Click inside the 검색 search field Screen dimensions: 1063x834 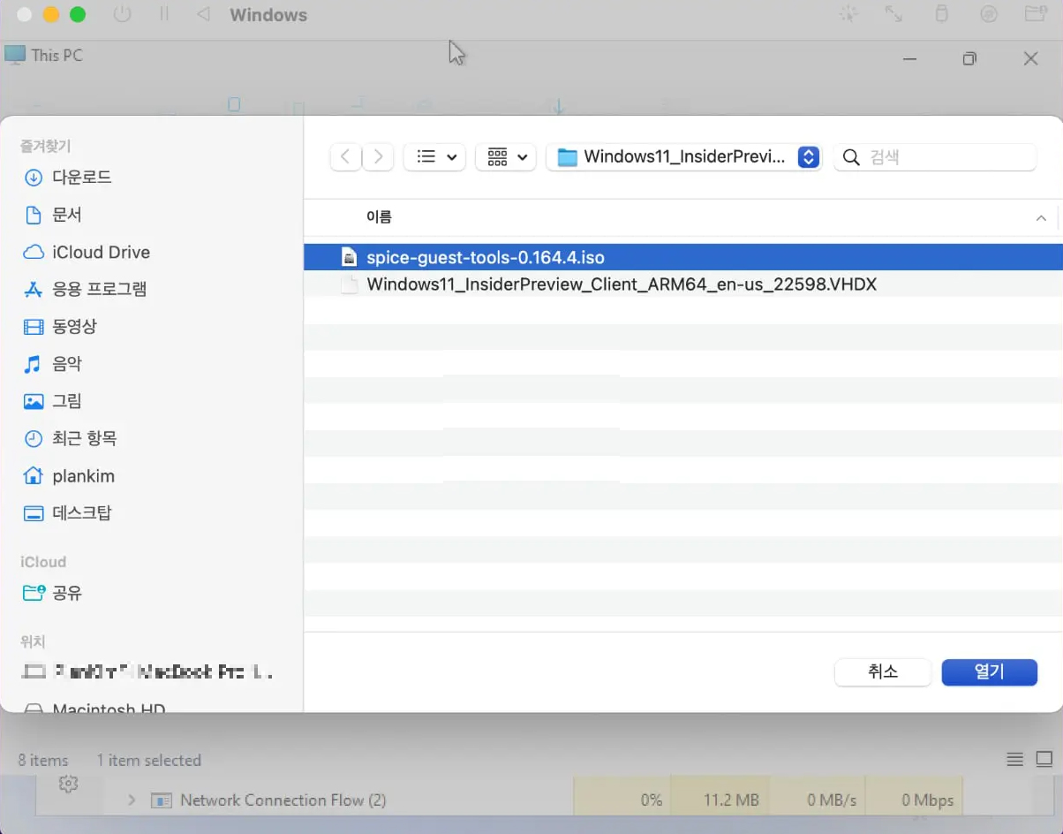[x=935, y=157]
